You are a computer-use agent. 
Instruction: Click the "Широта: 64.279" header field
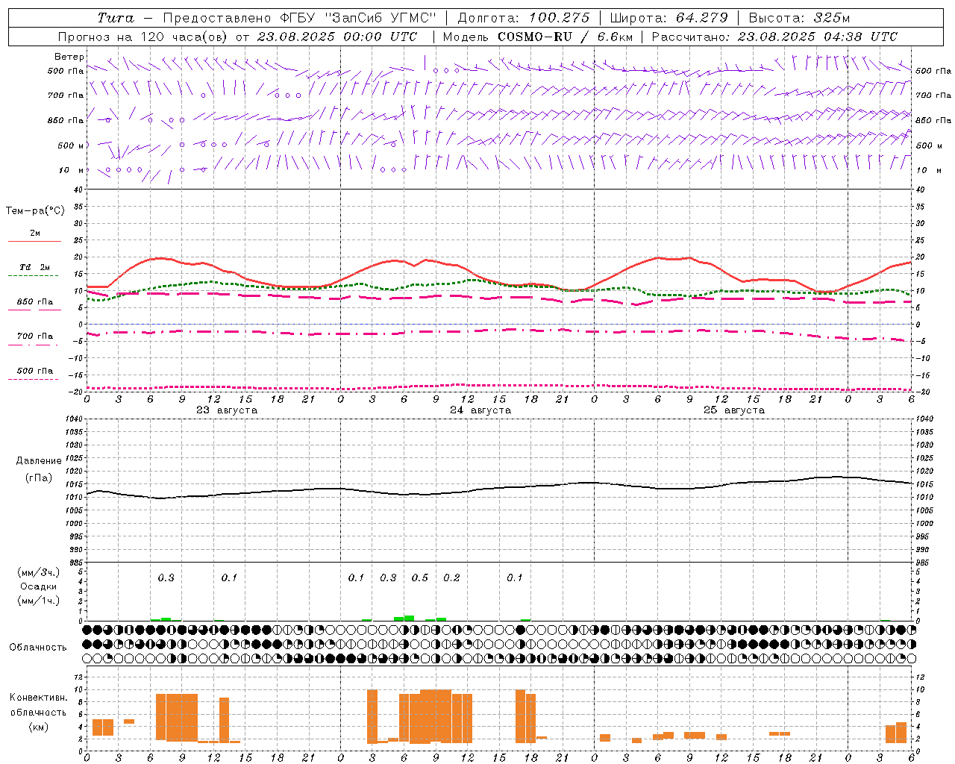[668, 18]
